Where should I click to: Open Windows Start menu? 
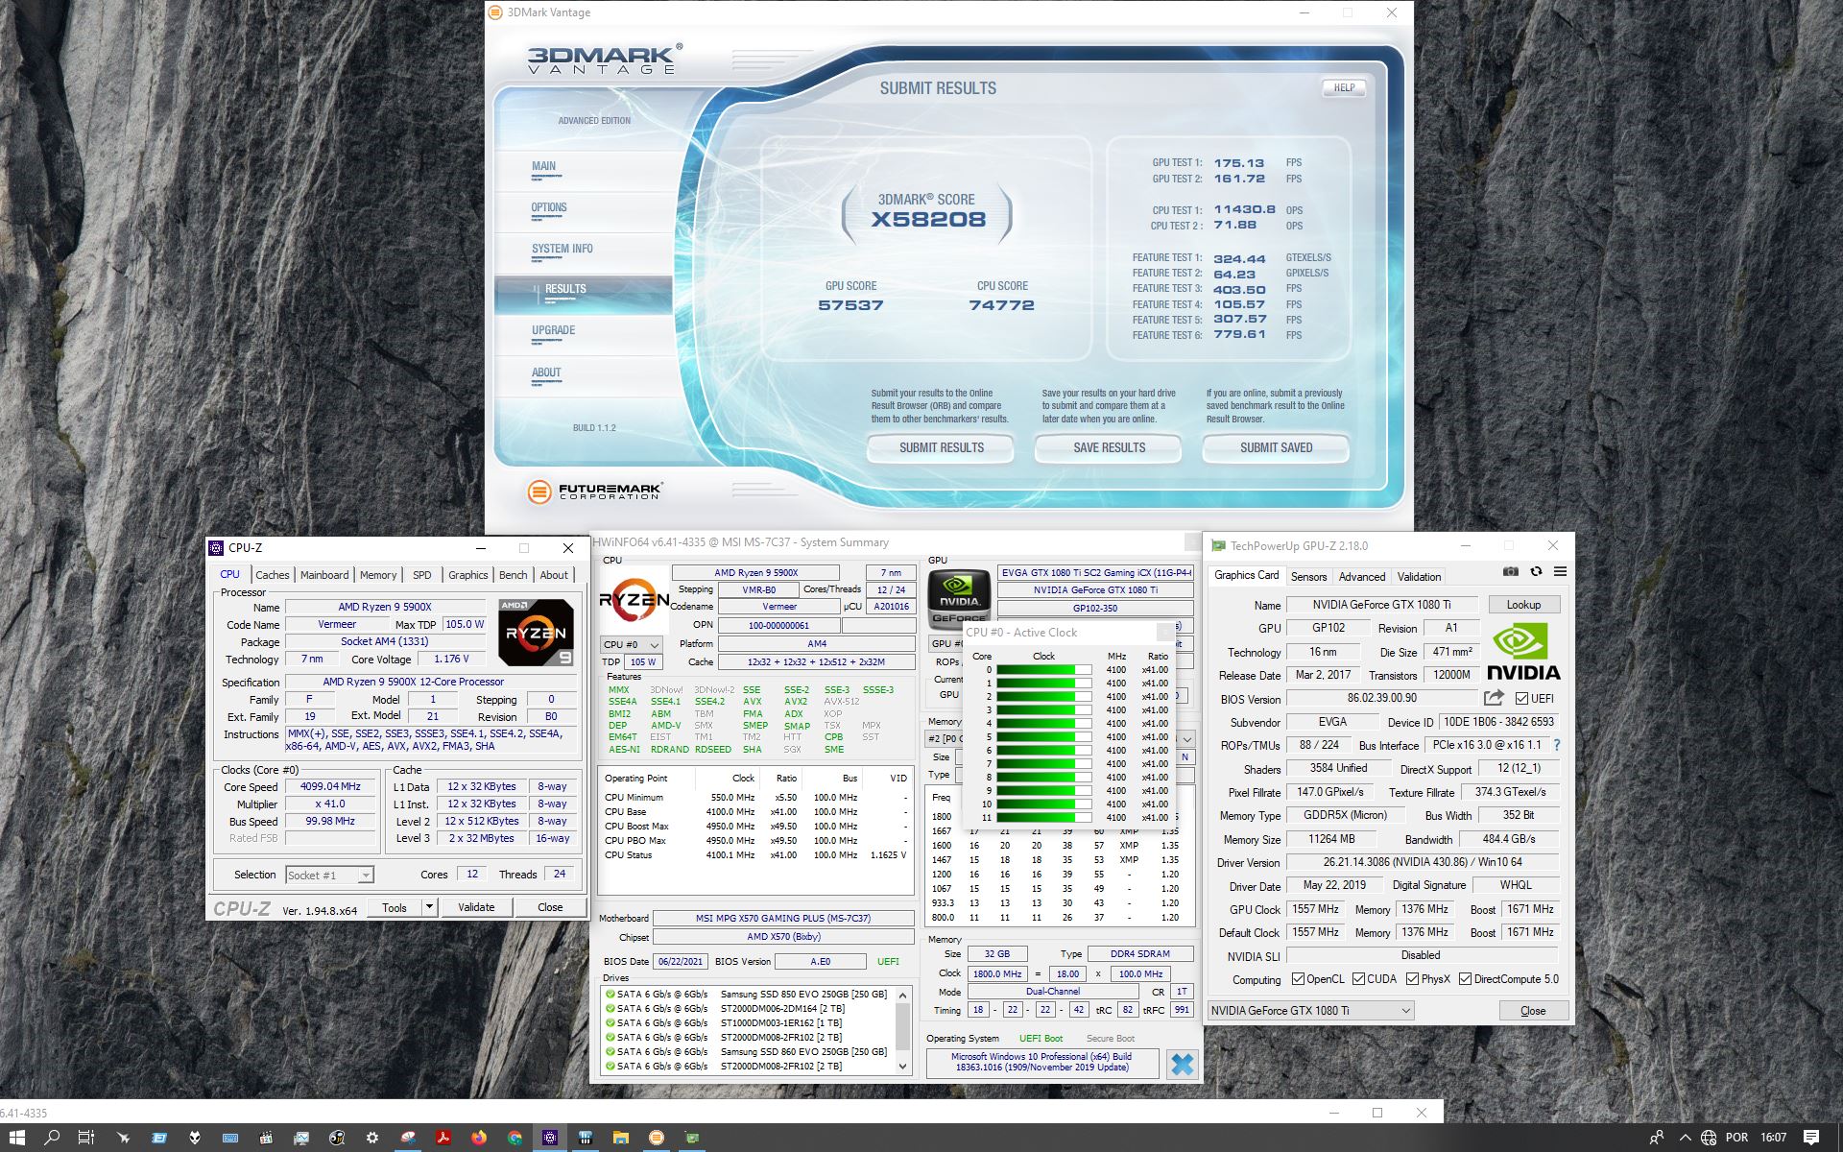pos(16,1138)
